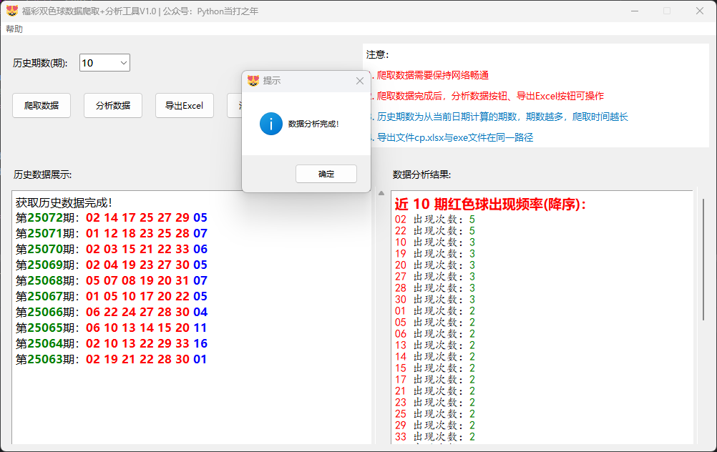This screenshot has height=452, width=717.
Task: Click the result row for ball 15
Action: (x=435, y=368)
